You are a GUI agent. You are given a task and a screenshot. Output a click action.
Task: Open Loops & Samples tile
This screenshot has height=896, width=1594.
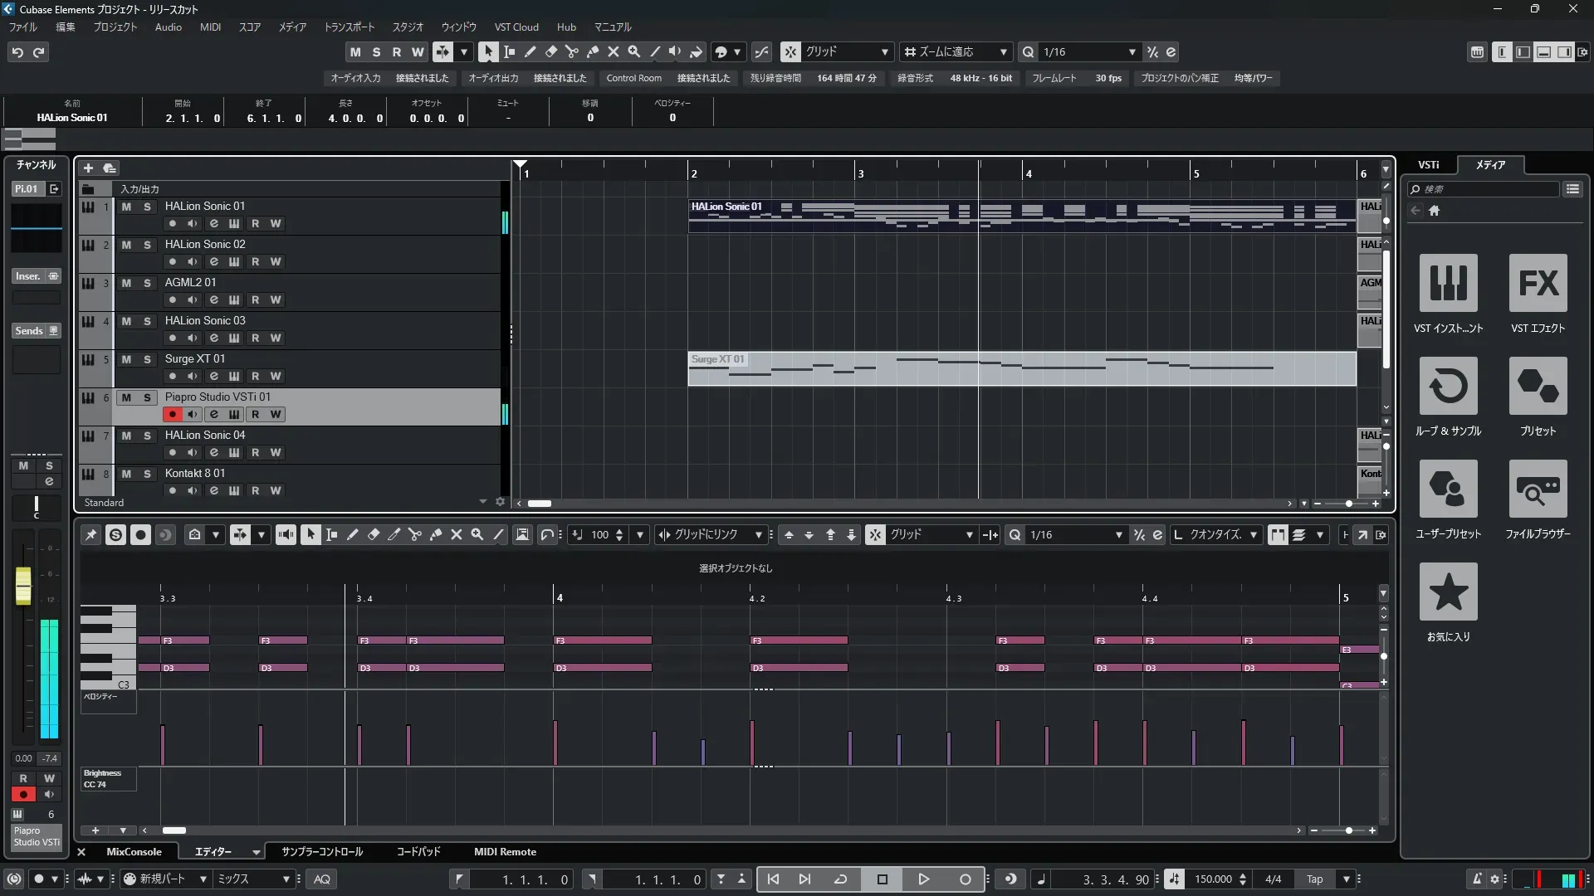click(x=1448, y=387)
